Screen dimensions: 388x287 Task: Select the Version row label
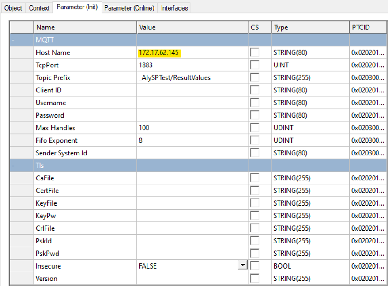click(x=46, y=279)
